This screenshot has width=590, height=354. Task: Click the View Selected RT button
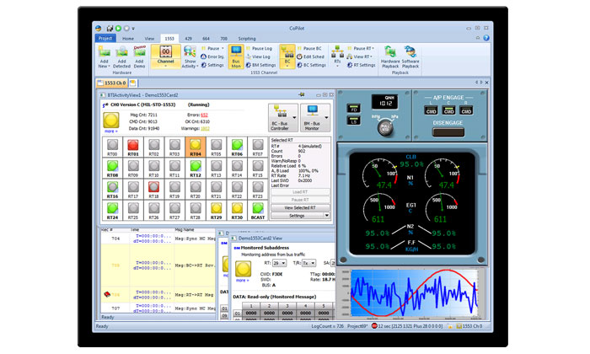[x=300, y=207]
